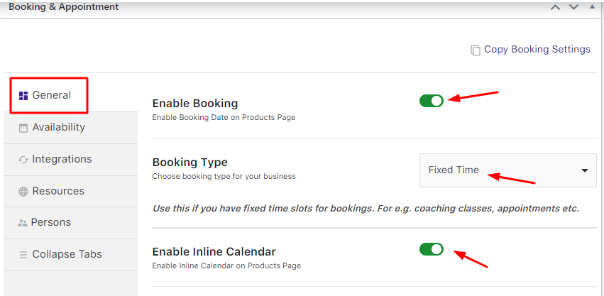Toggle the Enable Inline Calendar switch

pos(432,249)
